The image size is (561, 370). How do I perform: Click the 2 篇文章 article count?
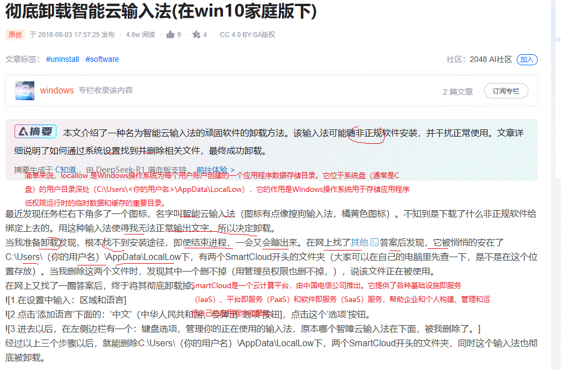tap(458, 92)
